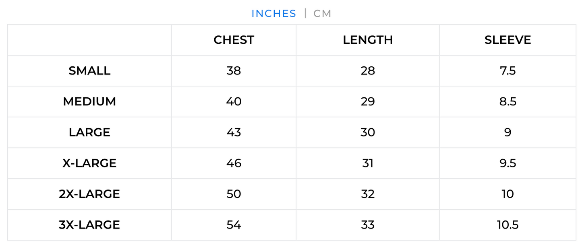This screenshot has width=582, height=245.
Task: Select the INCHES unit option
Action: pos(273,14)
